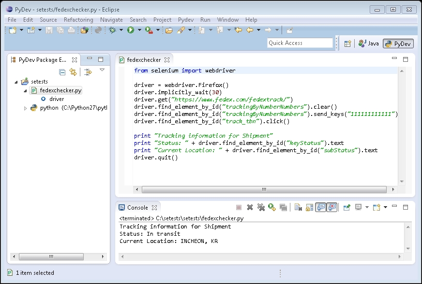This screenshot has height=284, width=422.
Task: Click the PyDev Package Explorer focus icon
Action: (88, 72)
